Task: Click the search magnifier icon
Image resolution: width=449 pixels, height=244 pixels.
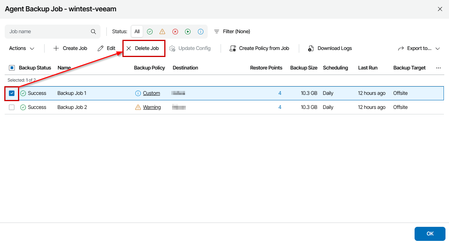Action: pos(93,32)
